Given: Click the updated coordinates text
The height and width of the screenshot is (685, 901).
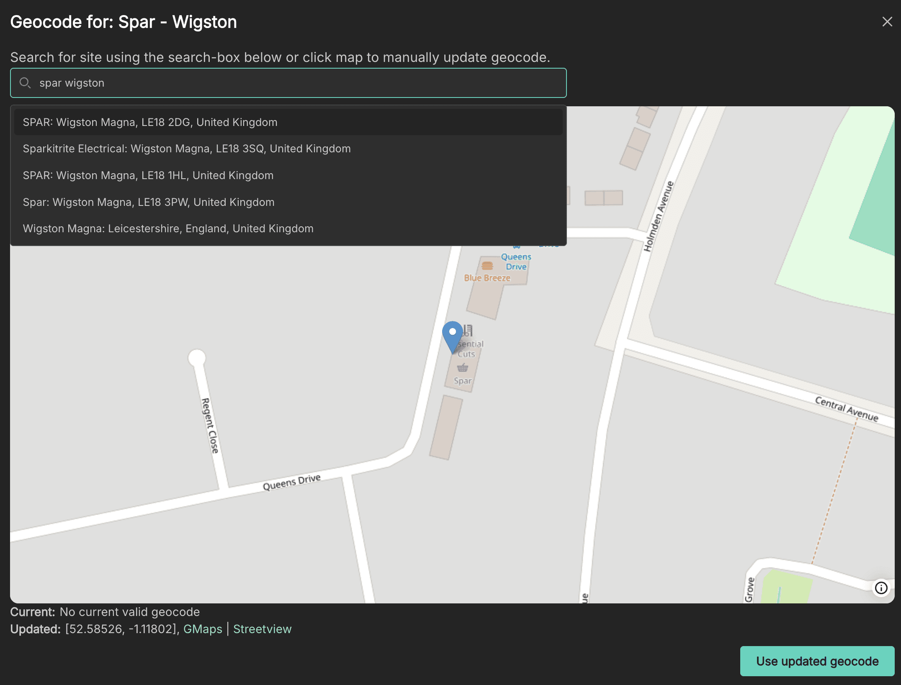Looking at the screenshot, I should tap(122, 629).
